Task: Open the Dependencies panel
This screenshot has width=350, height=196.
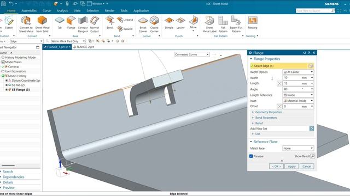Action: click(13, 177)
